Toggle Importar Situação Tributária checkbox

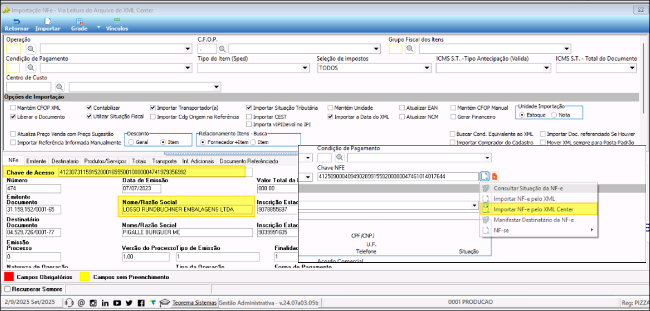pos(249,108)
